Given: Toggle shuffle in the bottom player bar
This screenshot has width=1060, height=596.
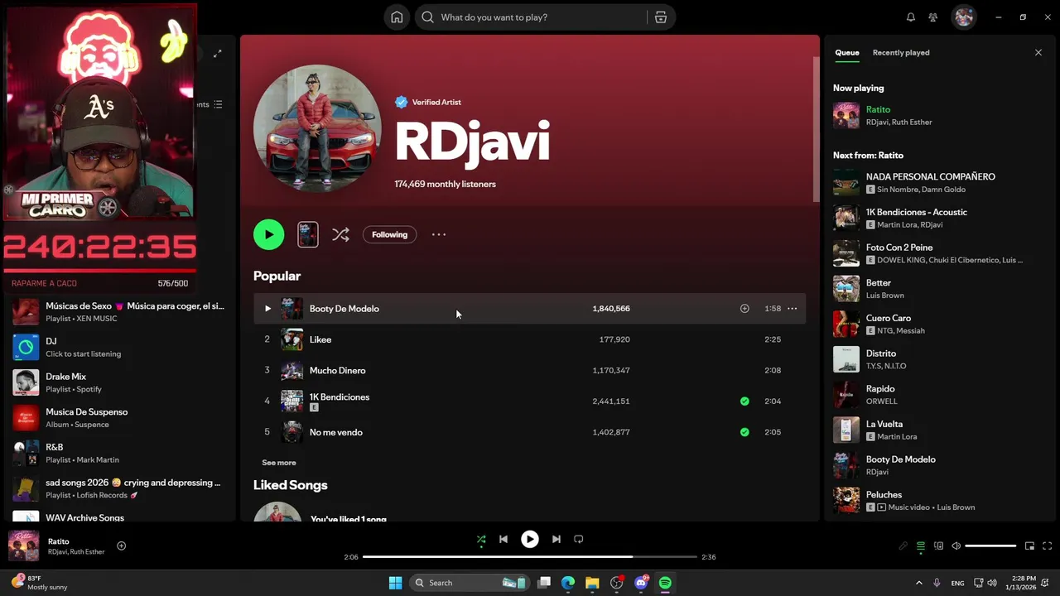Looking at the screenshot, I should pos(481,539).
